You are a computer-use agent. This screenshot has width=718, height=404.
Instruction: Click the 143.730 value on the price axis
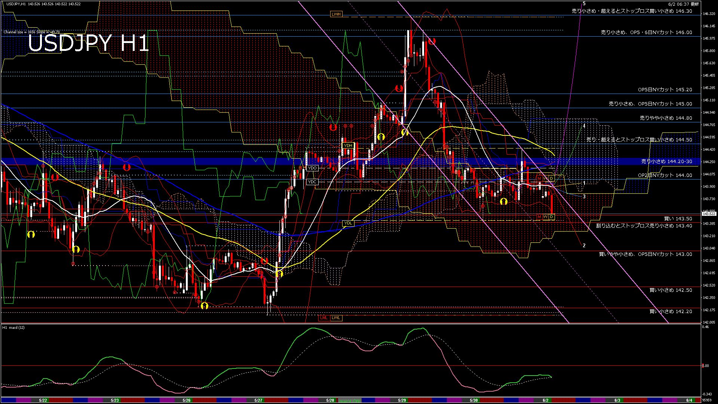(709, 199)
